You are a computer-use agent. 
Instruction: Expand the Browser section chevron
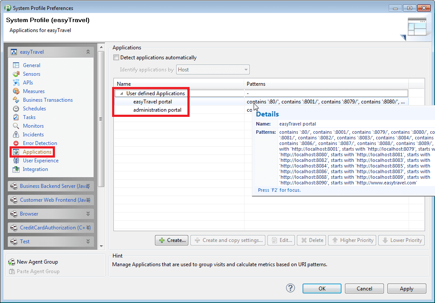tap(88, 214)
